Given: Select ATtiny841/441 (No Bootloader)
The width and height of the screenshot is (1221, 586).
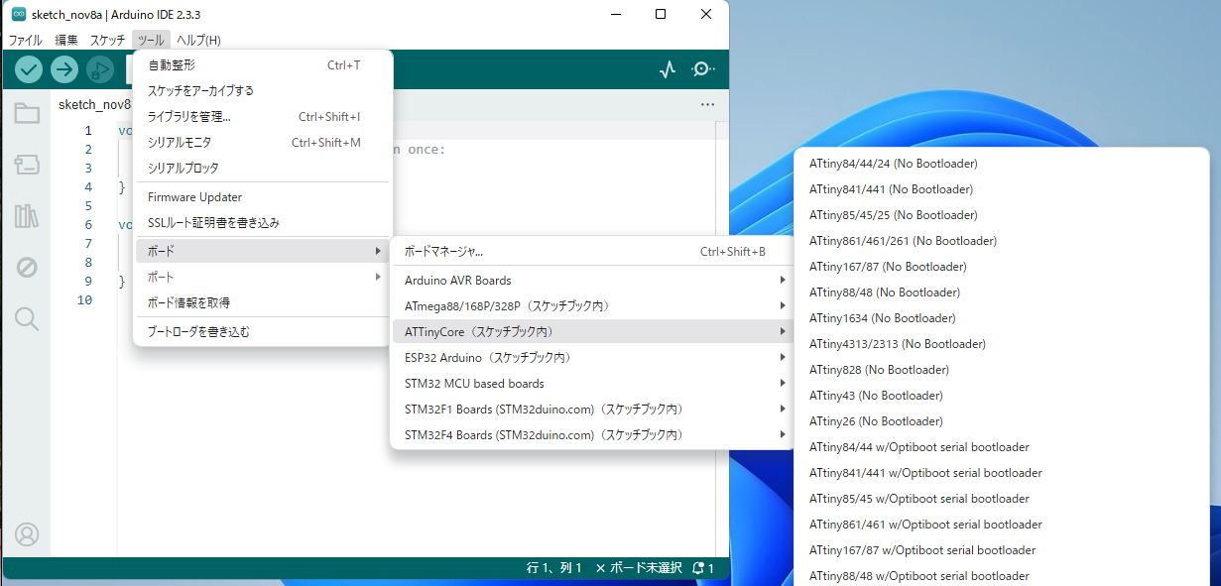Looking at the screenshot, I should pos(1002,189).
